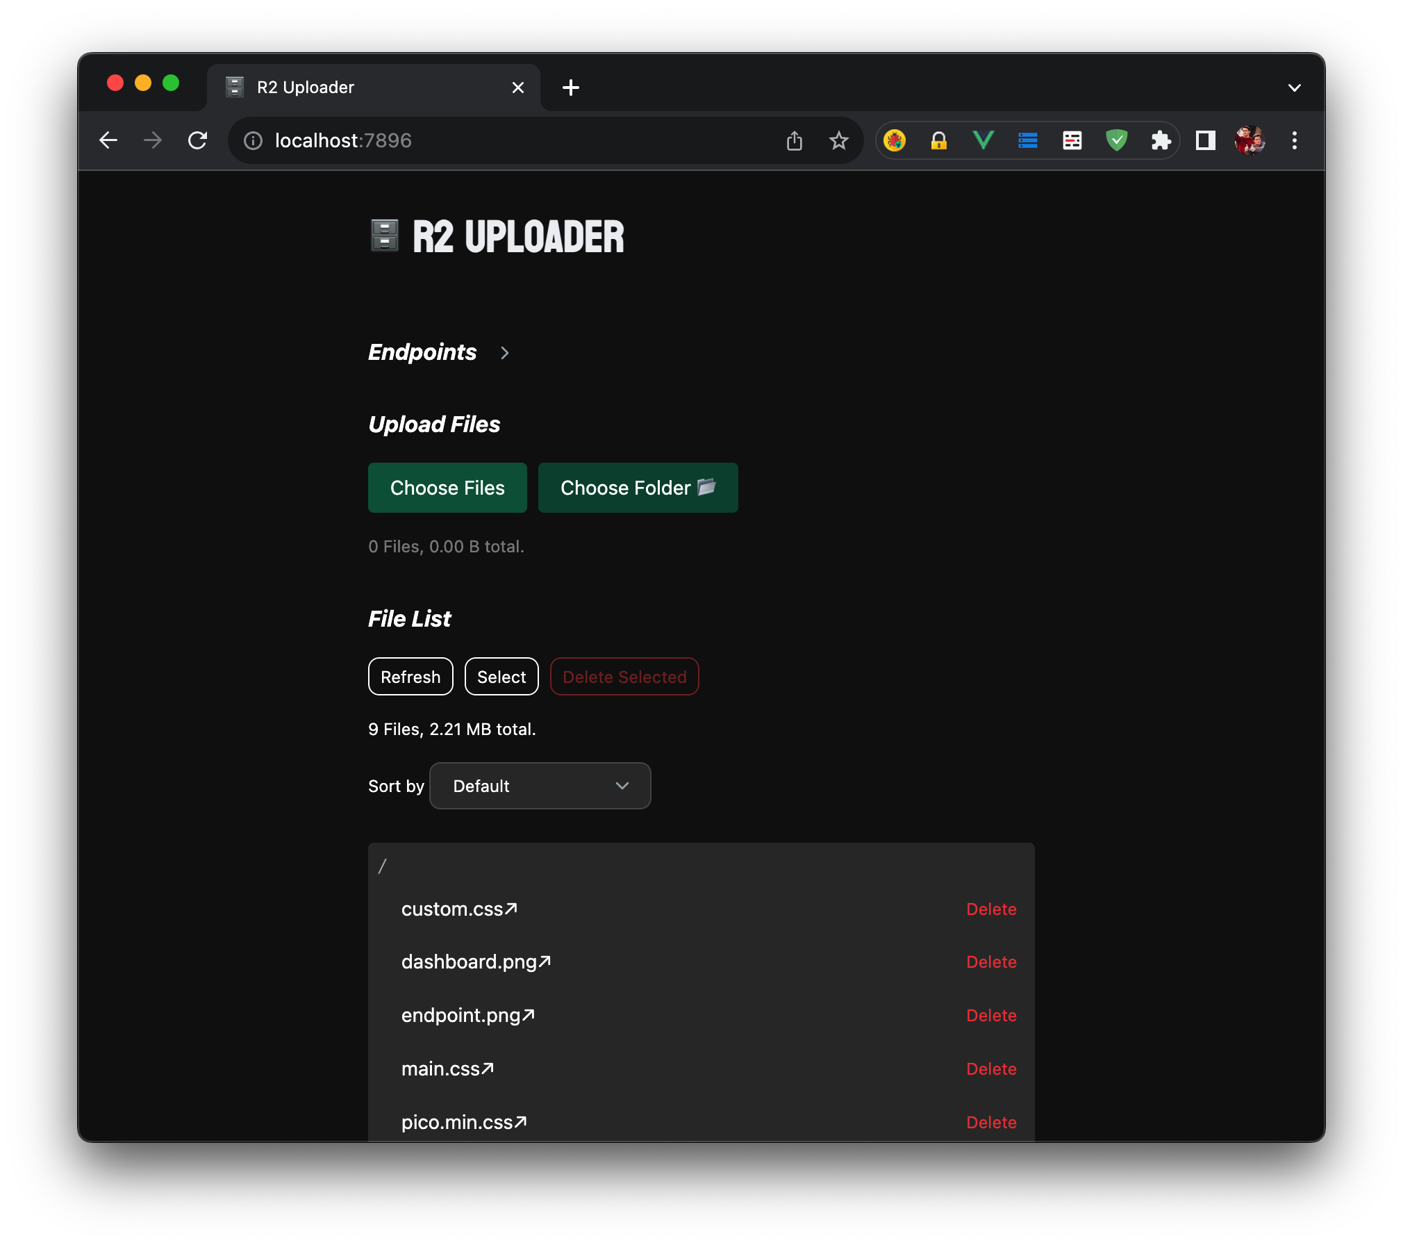This screenshot has width=1403, height=1245.
Task: Toggle Select mode in File List
Action: [501, 677]
